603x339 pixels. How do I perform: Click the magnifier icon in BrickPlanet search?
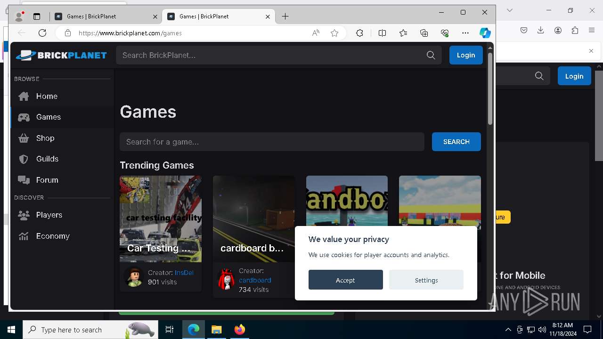(x=431, y=55)
